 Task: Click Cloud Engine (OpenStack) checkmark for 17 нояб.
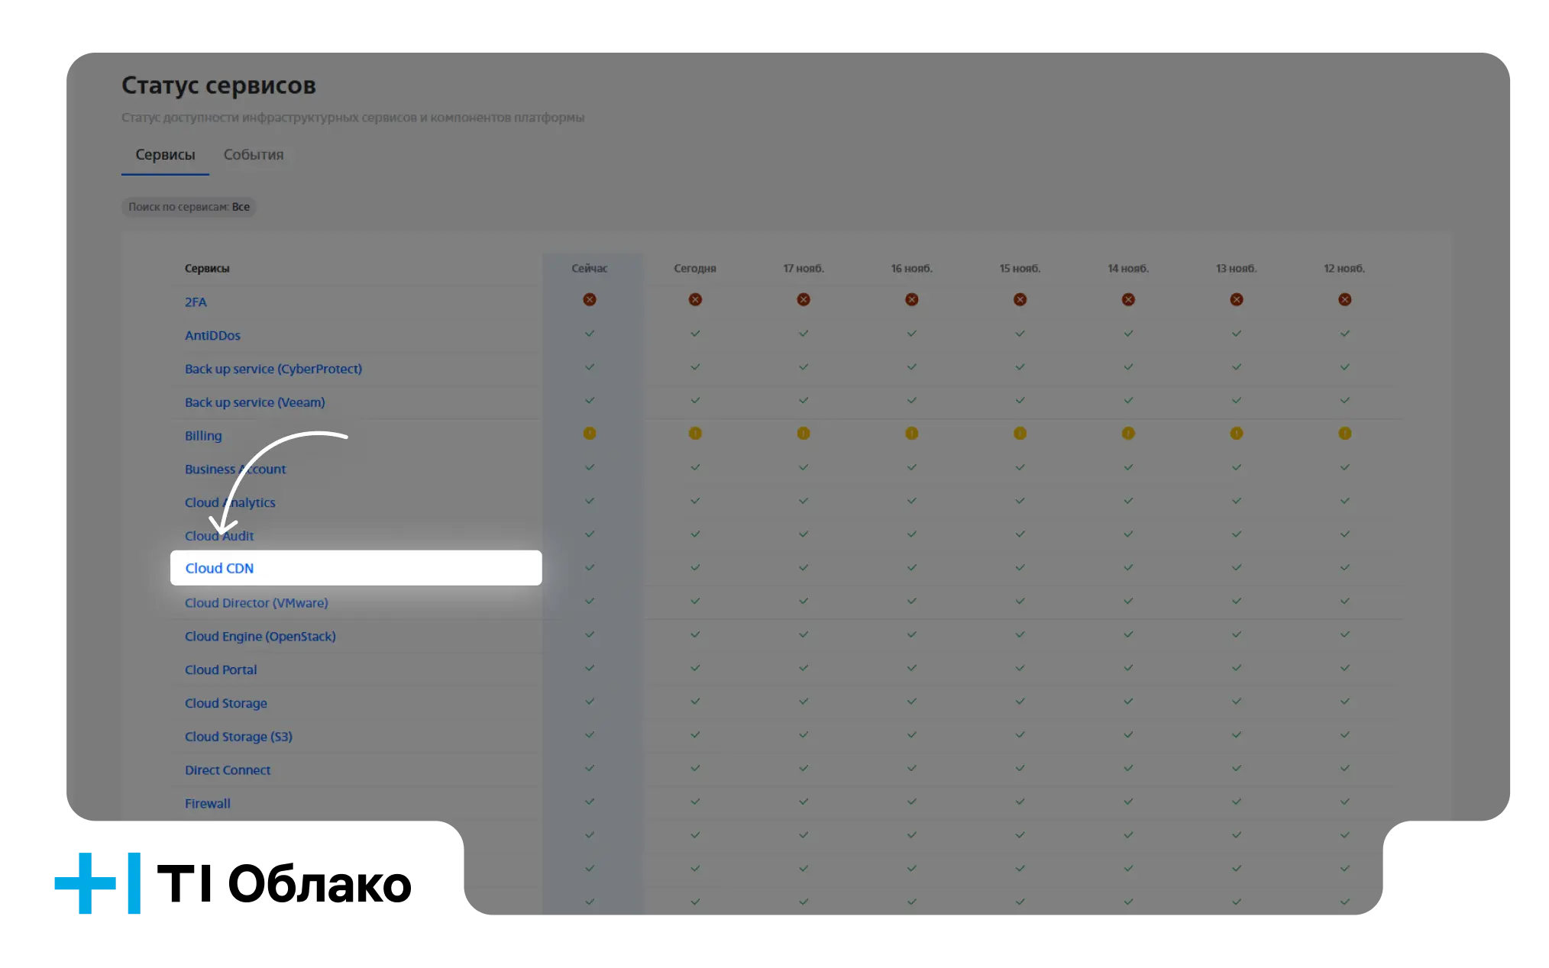804,634
